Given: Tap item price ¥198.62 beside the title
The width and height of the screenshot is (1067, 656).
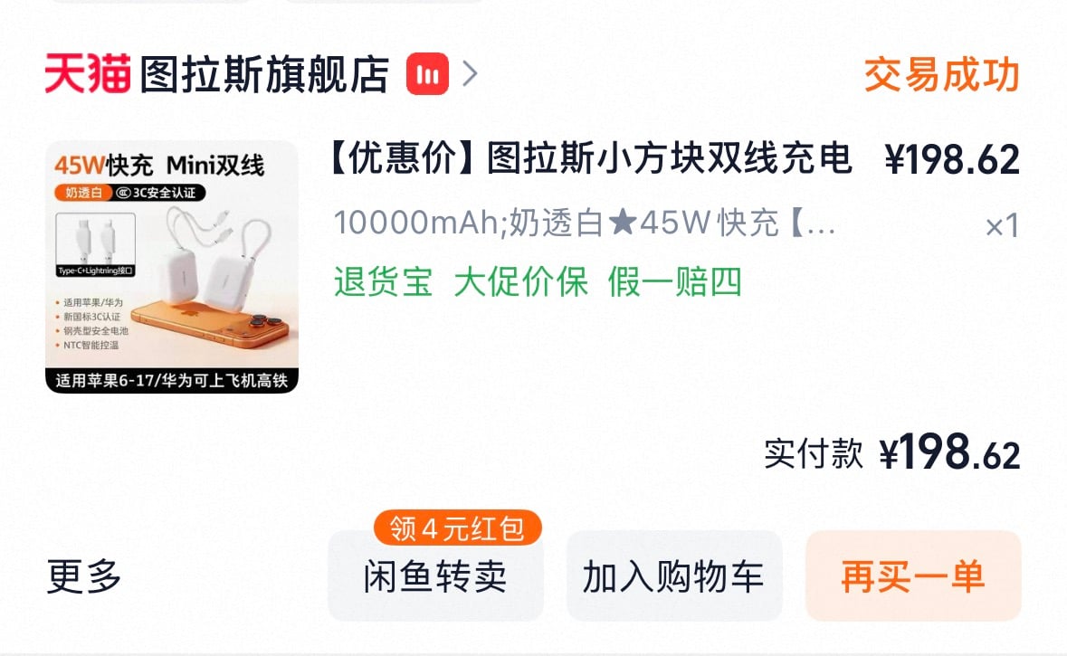Looking at the screenshot, I should tap(952, 159).
